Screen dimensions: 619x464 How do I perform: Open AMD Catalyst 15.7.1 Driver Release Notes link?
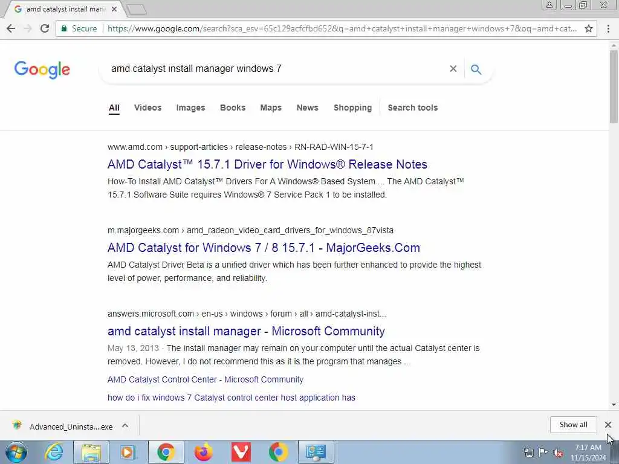point(267,164)
